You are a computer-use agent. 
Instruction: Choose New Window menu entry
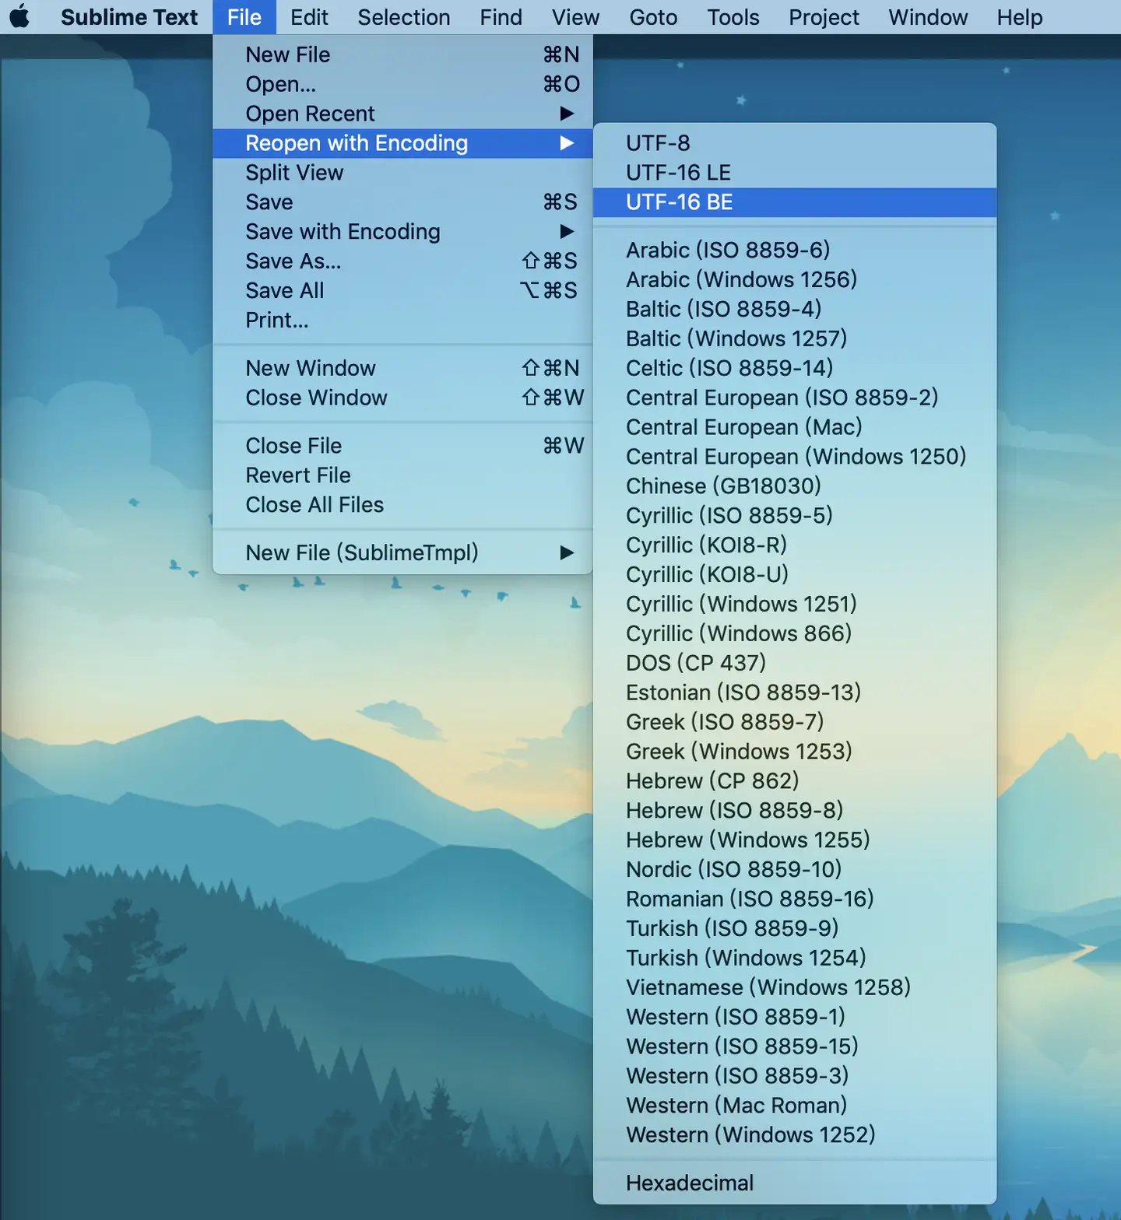coord(402,368)
